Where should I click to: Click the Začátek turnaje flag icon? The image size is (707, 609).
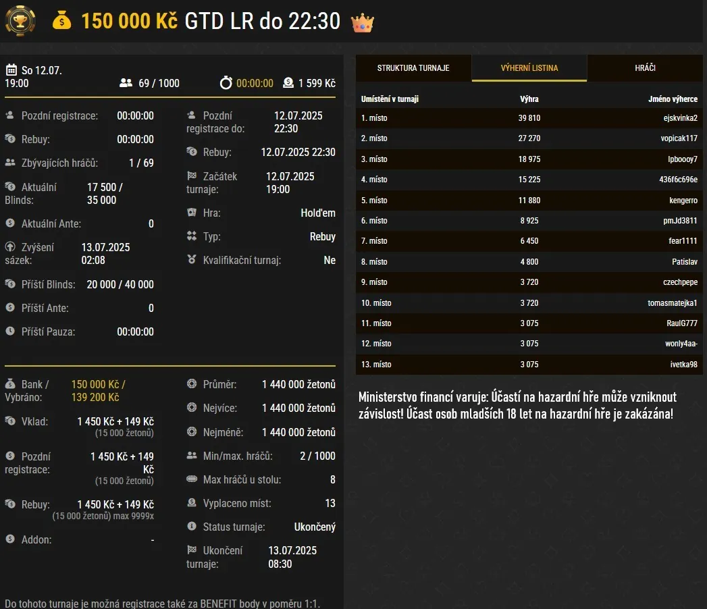[x=192, y=176]
